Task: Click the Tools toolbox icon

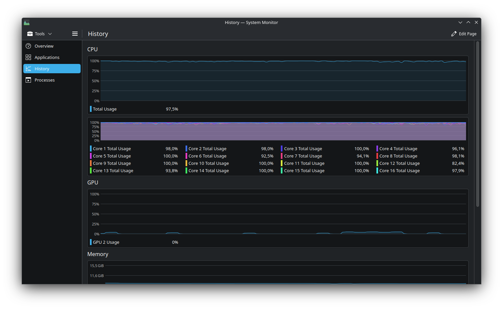Action: point(30,34)
